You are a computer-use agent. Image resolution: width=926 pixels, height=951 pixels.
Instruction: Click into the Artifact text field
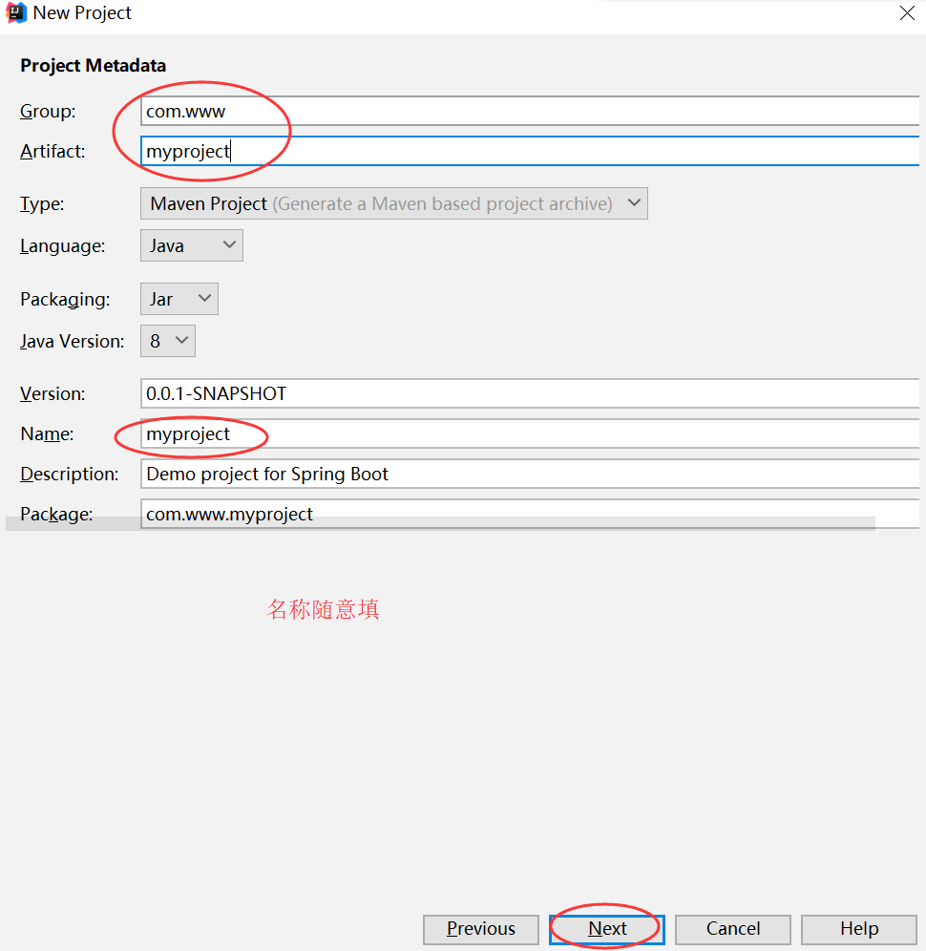coord(530,151)
